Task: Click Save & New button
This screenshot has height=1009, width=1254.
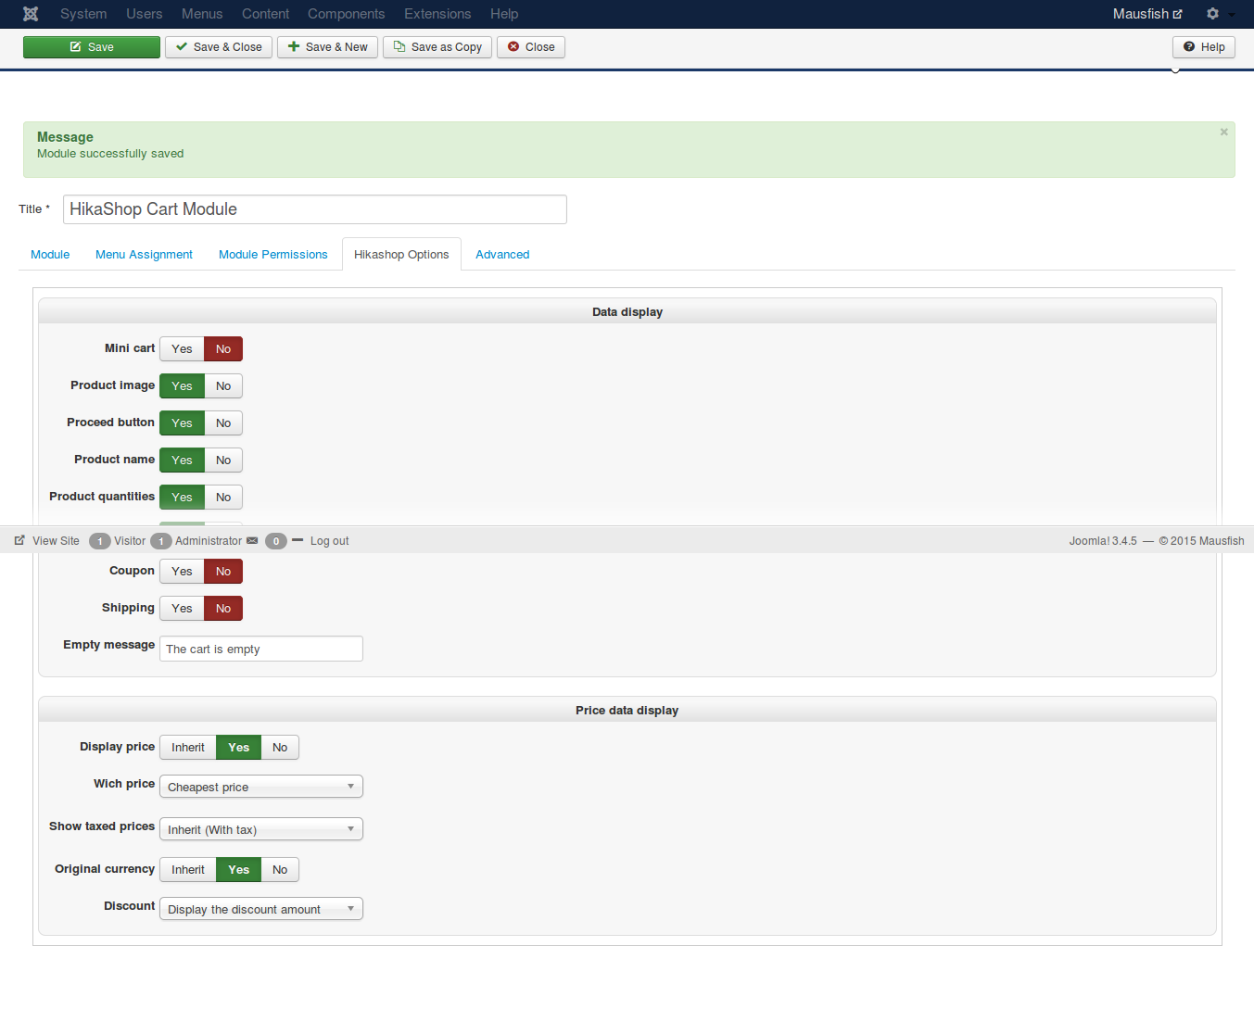Action: tap(328, 47)
